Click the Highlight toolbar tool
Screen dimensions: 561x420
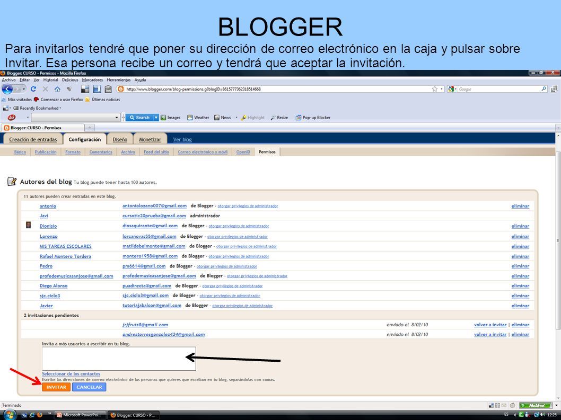point(252,117)
